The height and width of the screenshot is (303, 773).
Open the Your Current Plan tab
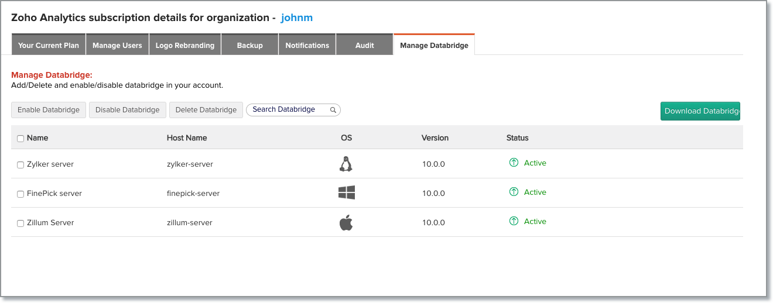(49, 45)
